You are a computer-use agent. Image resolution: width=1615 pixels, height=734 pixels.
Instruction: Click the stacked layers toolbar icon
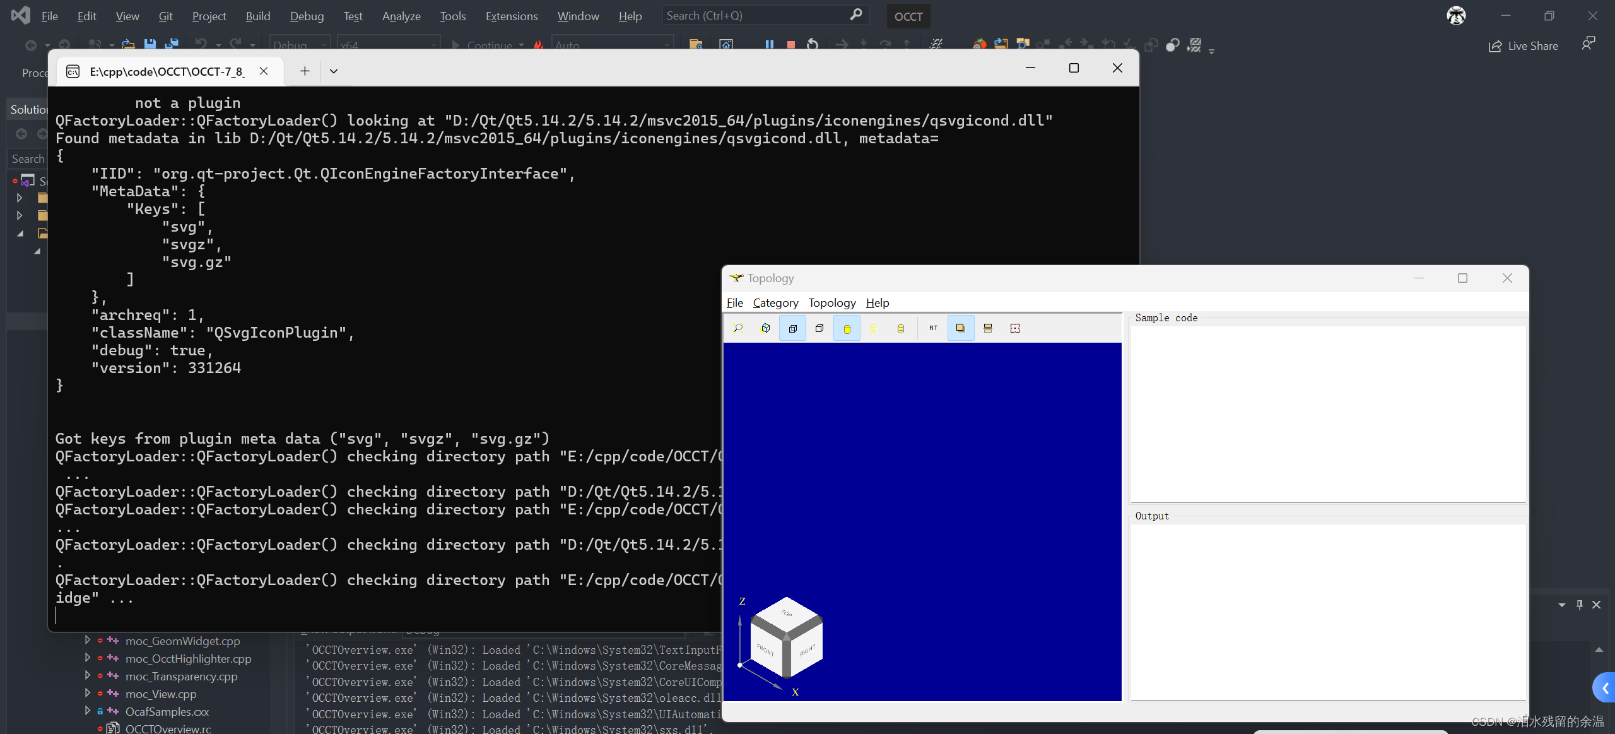pos(988,328)
